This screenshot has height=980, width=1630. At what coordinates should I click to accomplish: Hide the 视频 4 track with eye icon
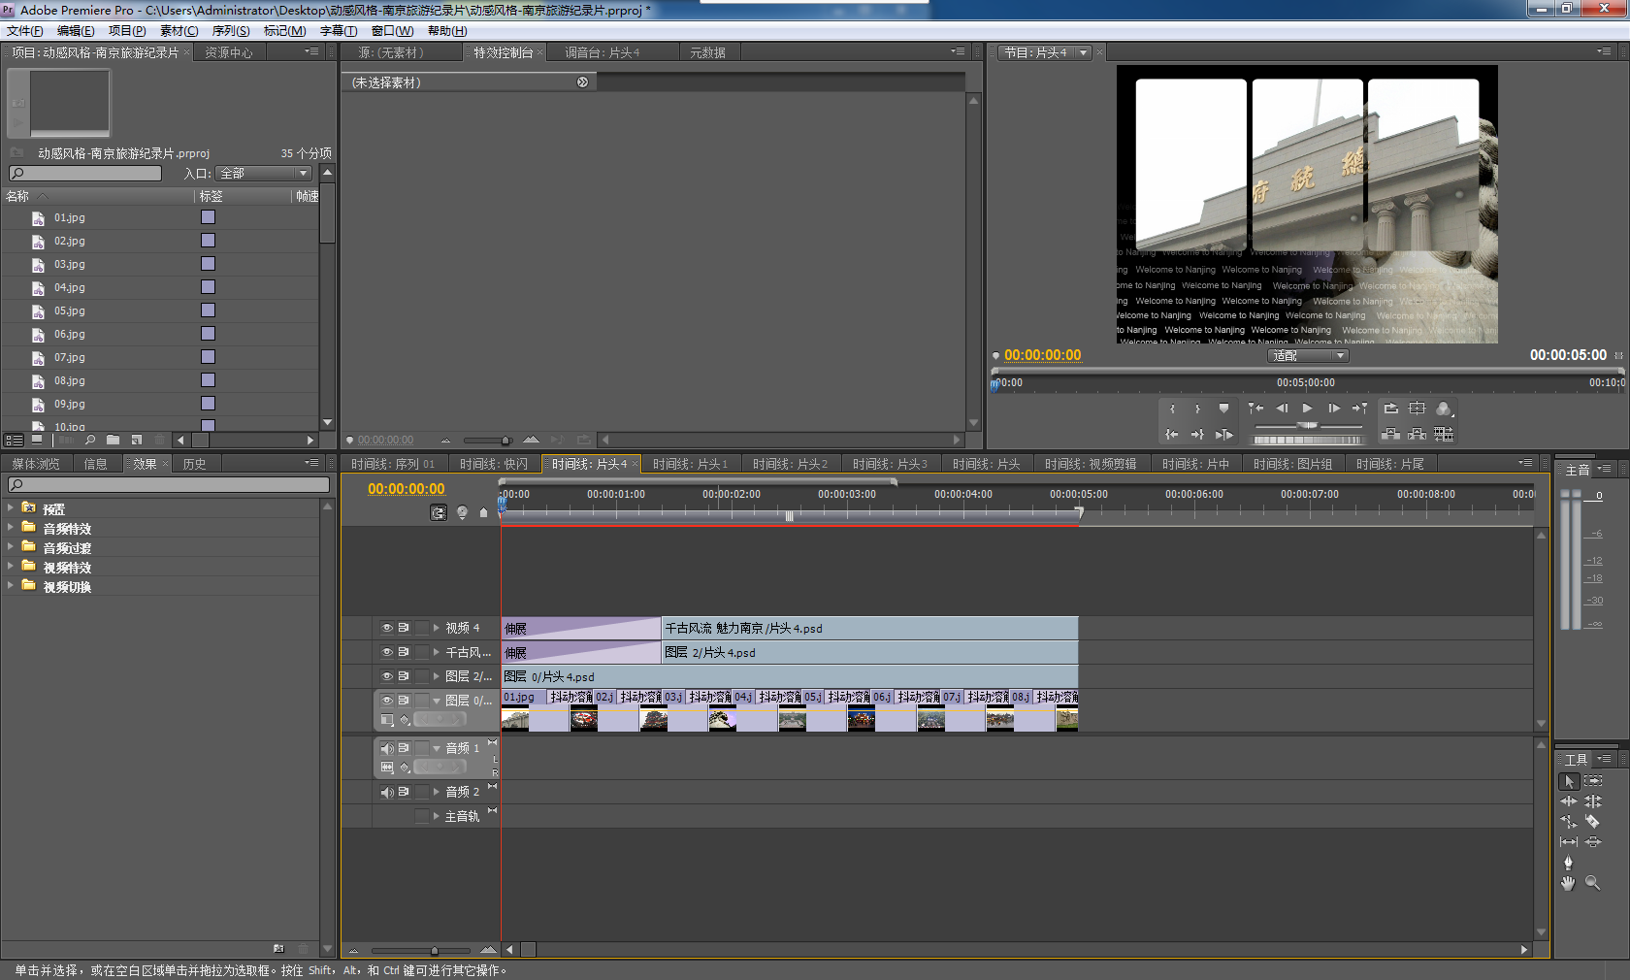click(387, 628)
